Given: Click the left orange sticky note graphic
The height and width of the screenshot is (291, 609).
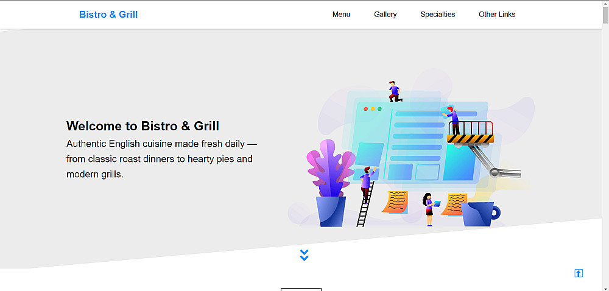Looking at the screenshot, I should [x=395, y=202].
